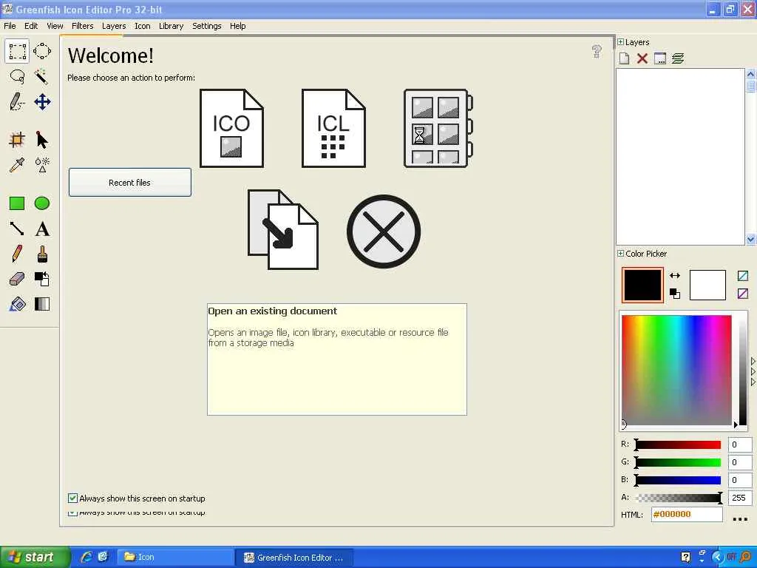Viewport: 757px width, 568px height.
Task: Collapse the Color Picker panel
Action: (x=620, y=253)
